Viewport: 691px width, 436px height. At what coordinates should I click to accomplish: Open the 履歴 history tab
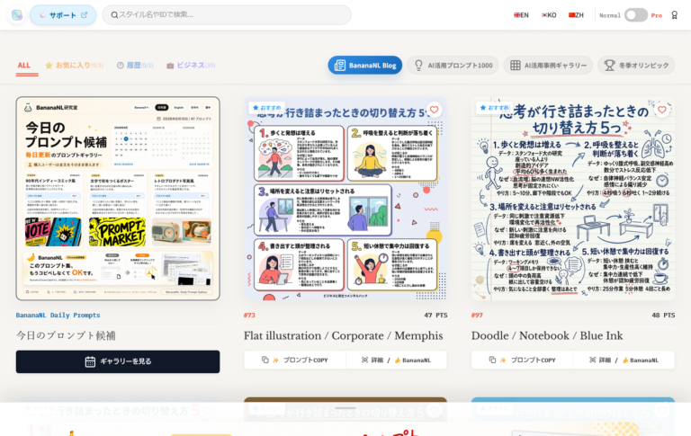[135, 66]
